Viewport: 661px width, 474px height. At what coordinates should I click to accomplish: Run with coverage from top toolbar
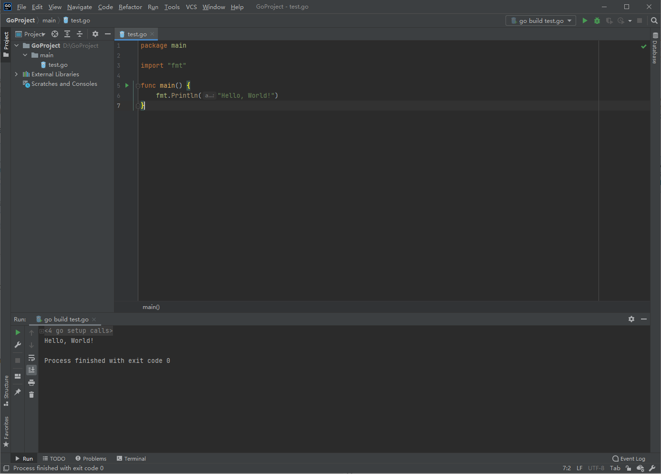tap(609, 21)
